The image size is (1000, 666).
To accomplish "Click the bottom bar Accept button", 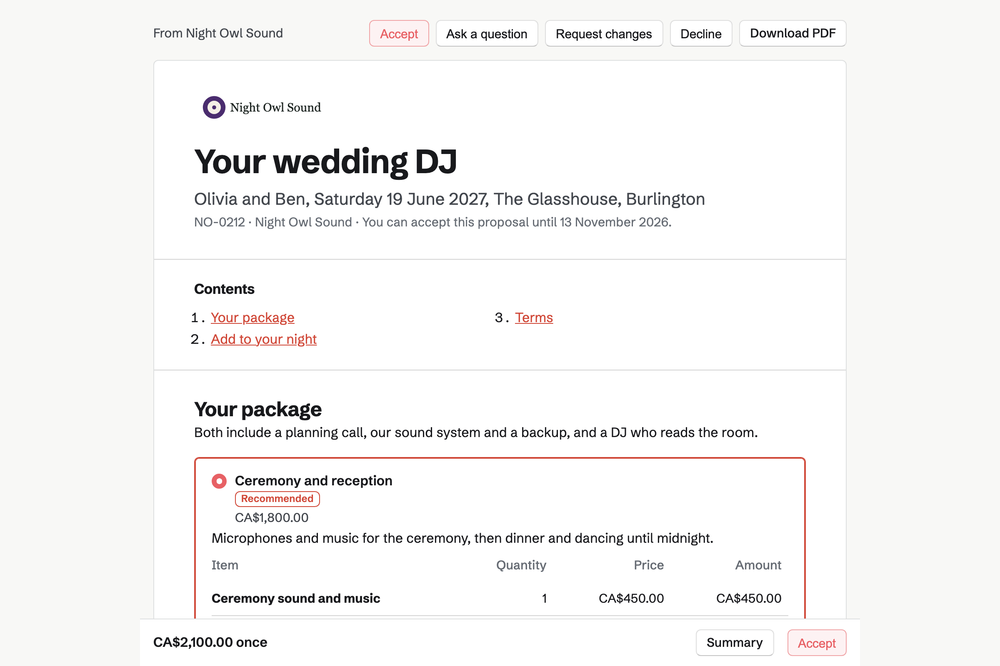I will click(816, 642).
